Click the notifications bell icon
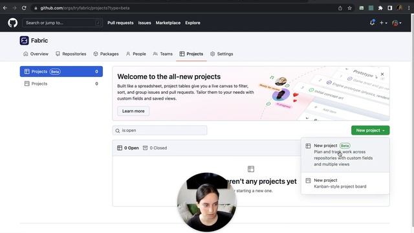414x233 pixels. tap(372, 23)
